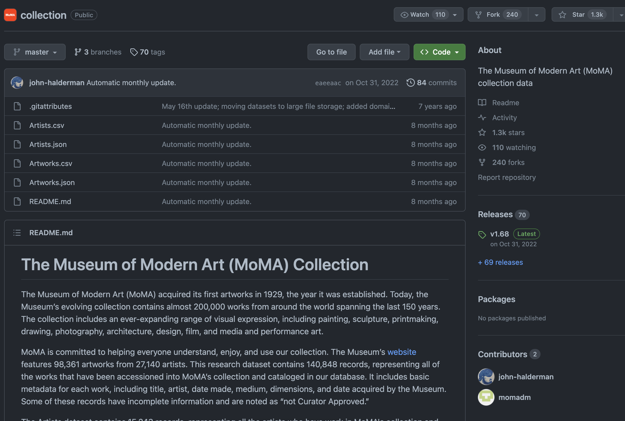Click the Public visibility badge
Viewport: 625px width, 421px height.
pyautogui.click(x=84, y=15)
